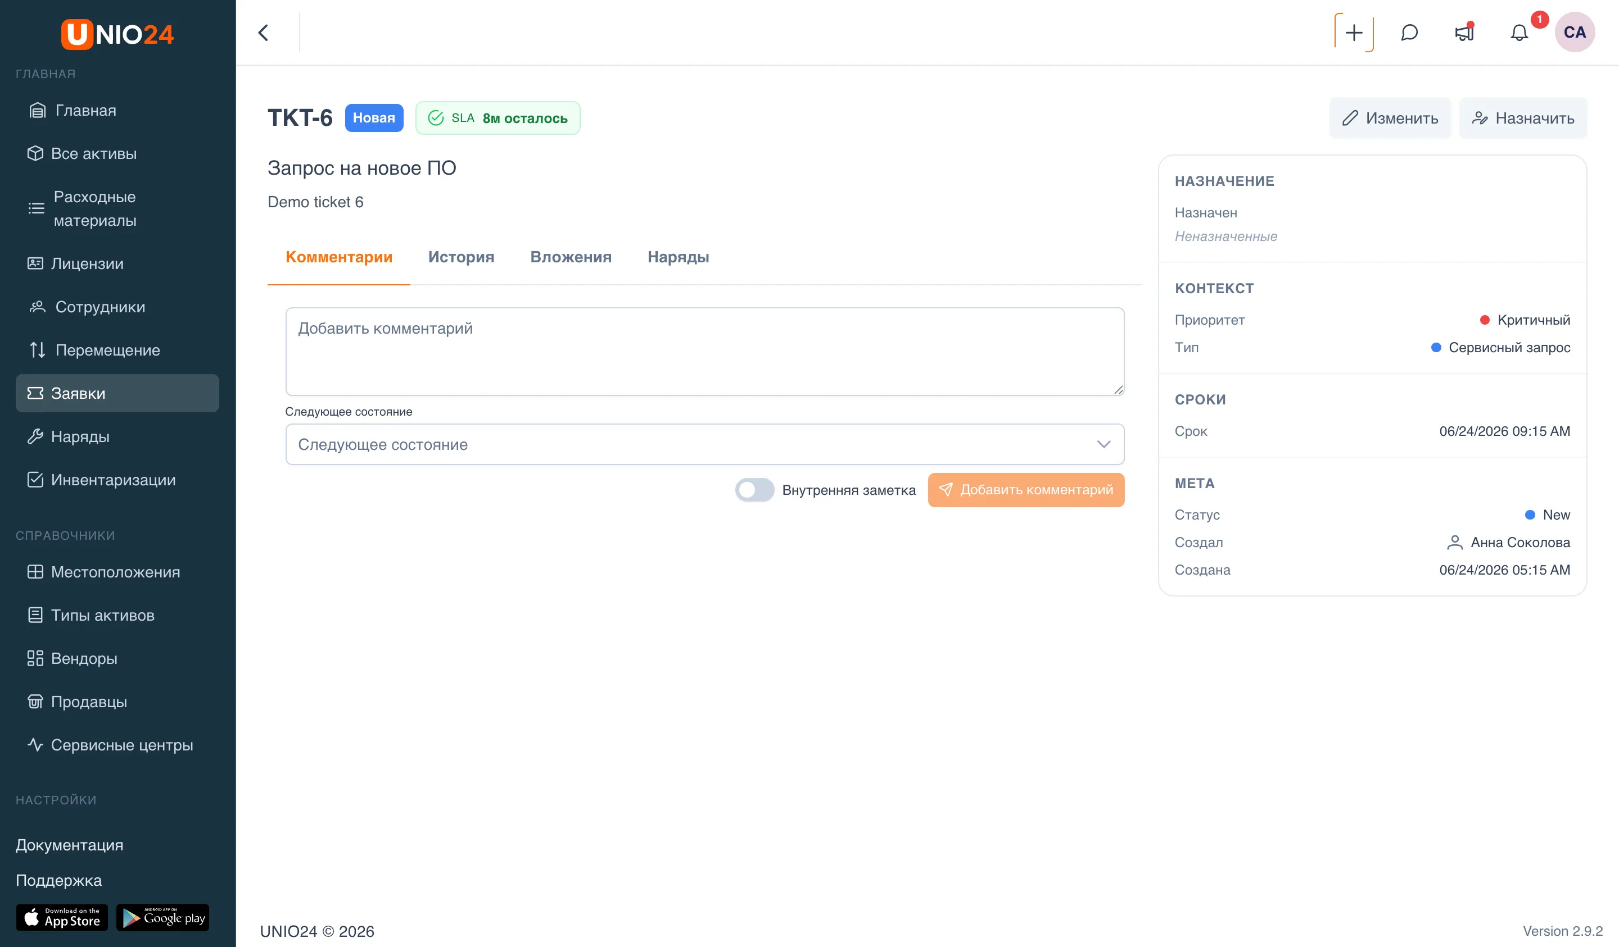This screenshot has height=947, width=1619.
Task: Click the App Store download badge
Action: pos(62,917)
